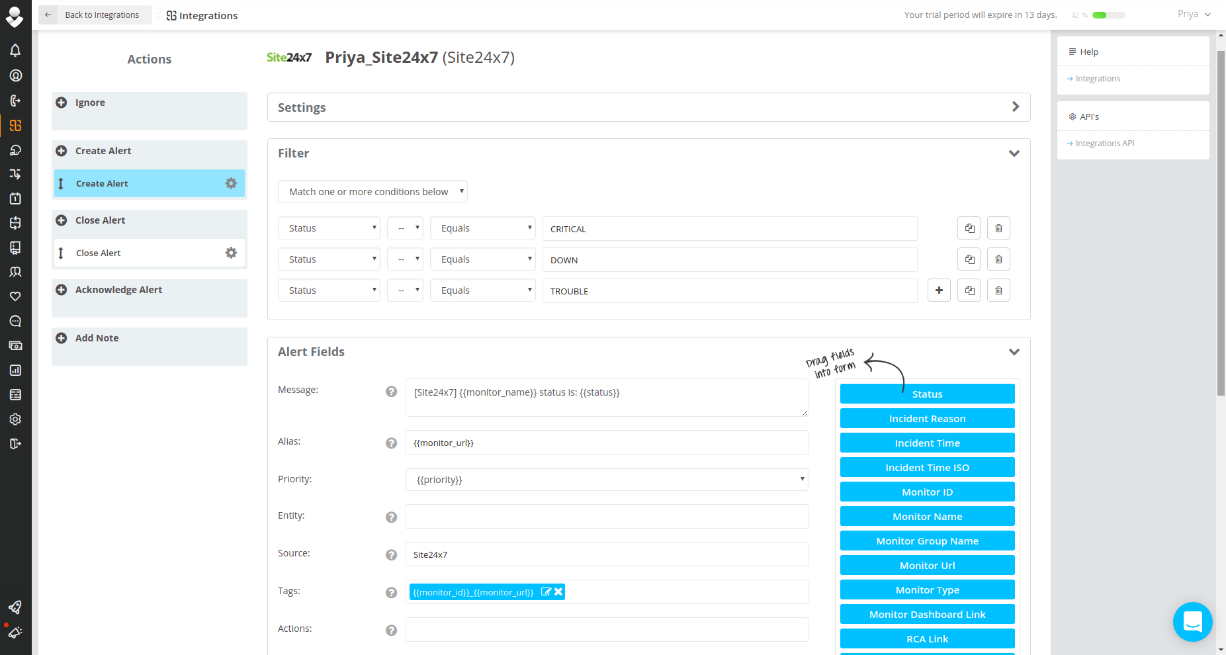1226x655 pixels.
Task: Open the settings gear icon in sidebar
Action: (x=15, y=419)
